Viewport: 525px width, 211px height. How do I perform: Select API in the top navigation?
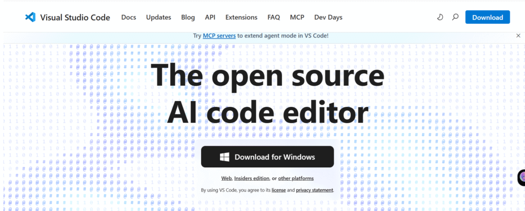tap(210, 17)
